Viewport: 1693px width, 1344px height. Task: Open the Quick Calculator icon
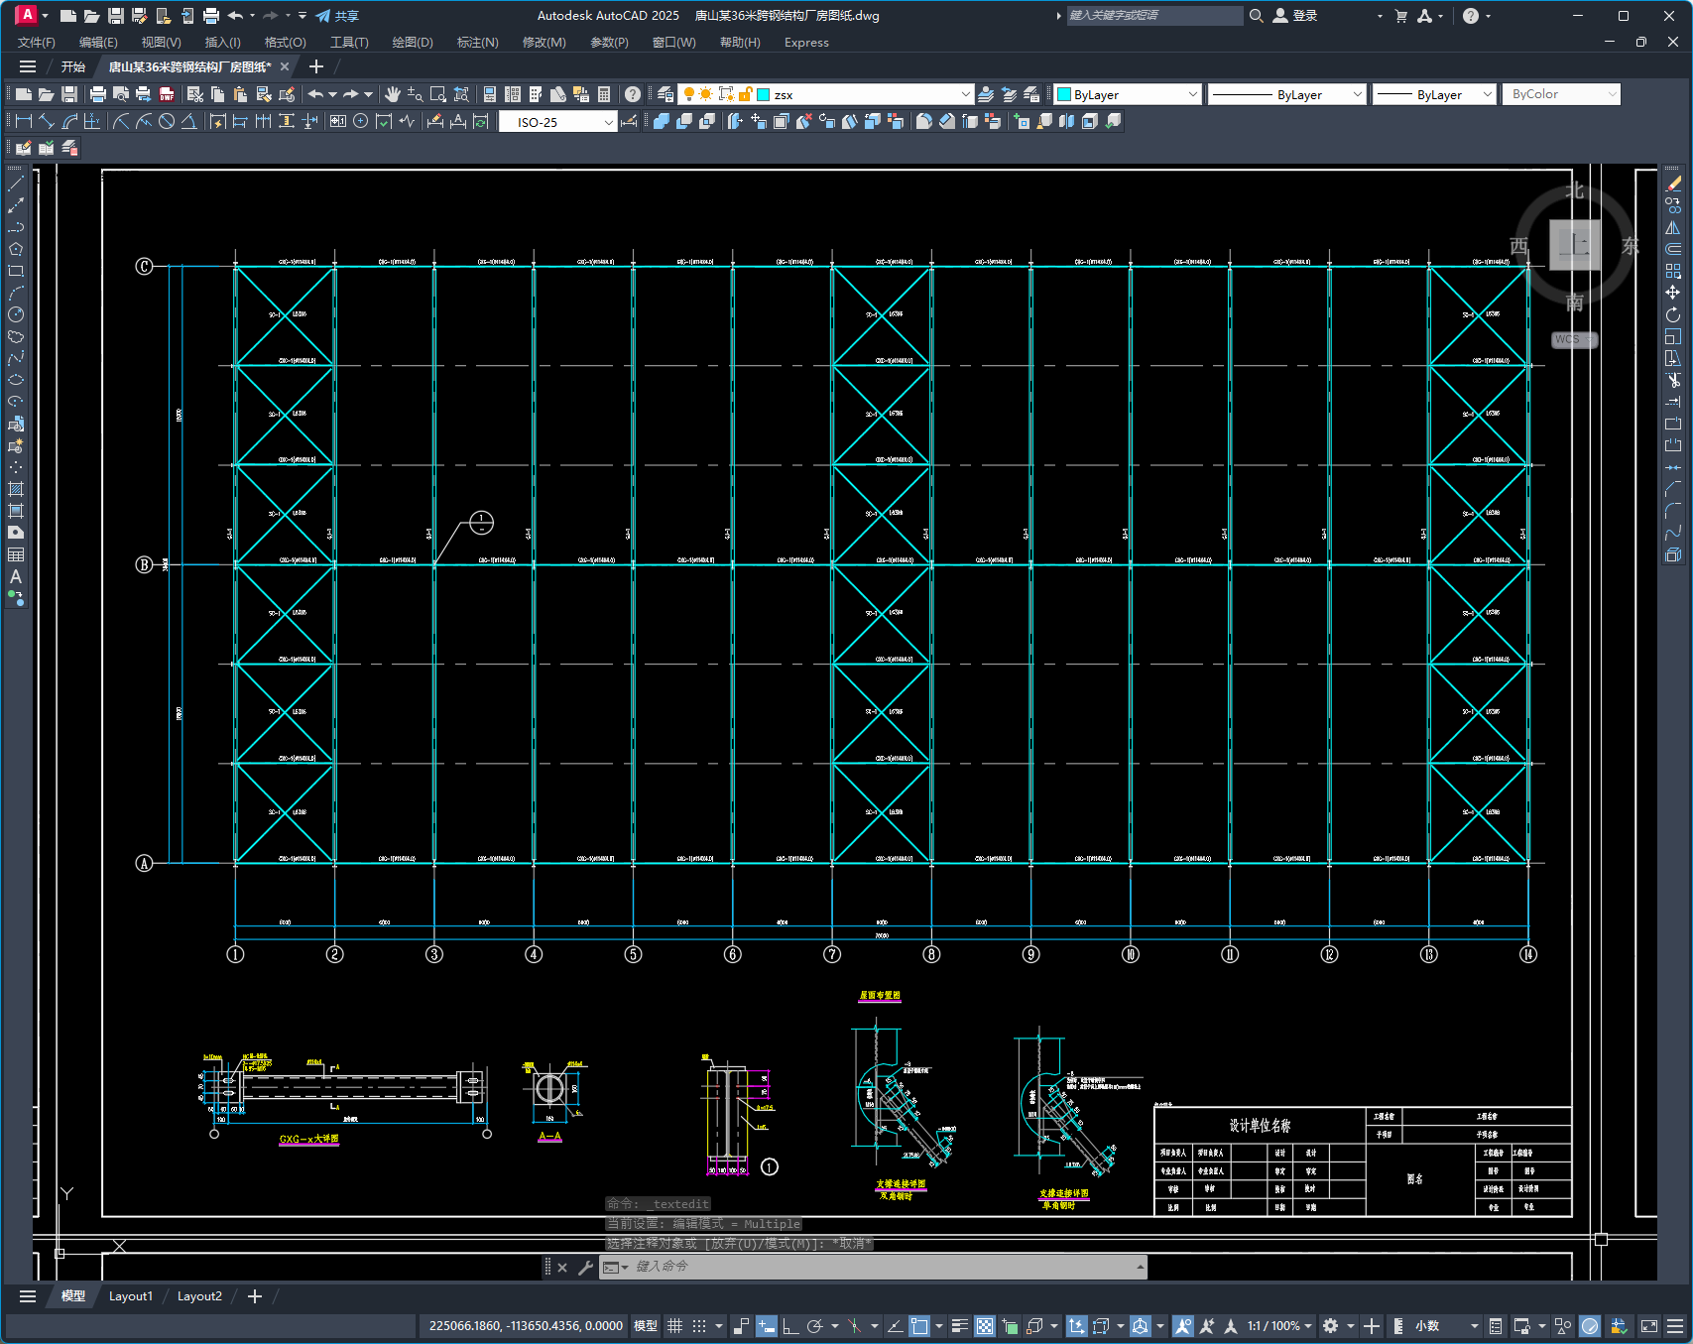pyautogui.click(x=604, y=94)
